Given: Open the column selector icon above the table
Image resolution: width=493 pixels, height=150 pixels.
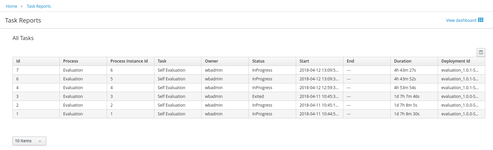Looking at the screenshot, I should point(481,52).
